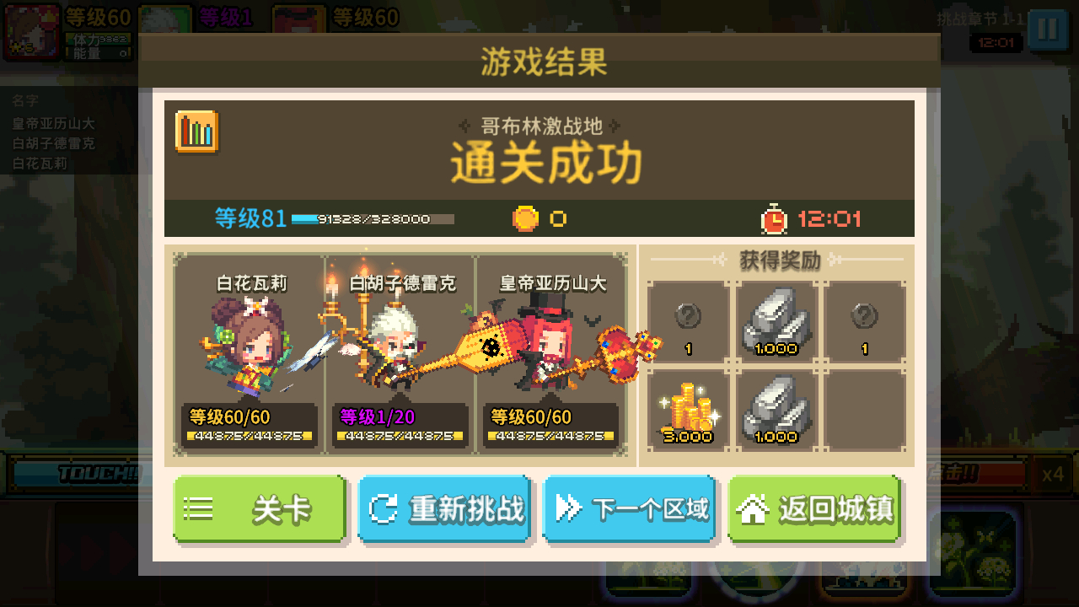Go to 下一个区域 next area

pyautogui.click(x=630, y=508)
